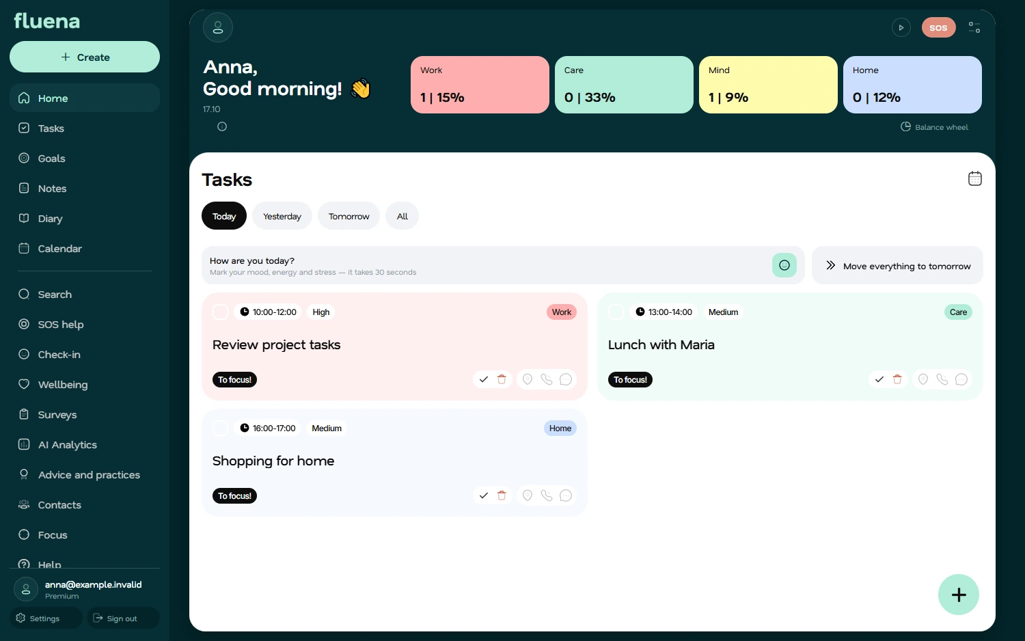Screen dimensions: 1025x641
Task: Open the Work category card
Action: pyautogui.click(x=480, y=85)
